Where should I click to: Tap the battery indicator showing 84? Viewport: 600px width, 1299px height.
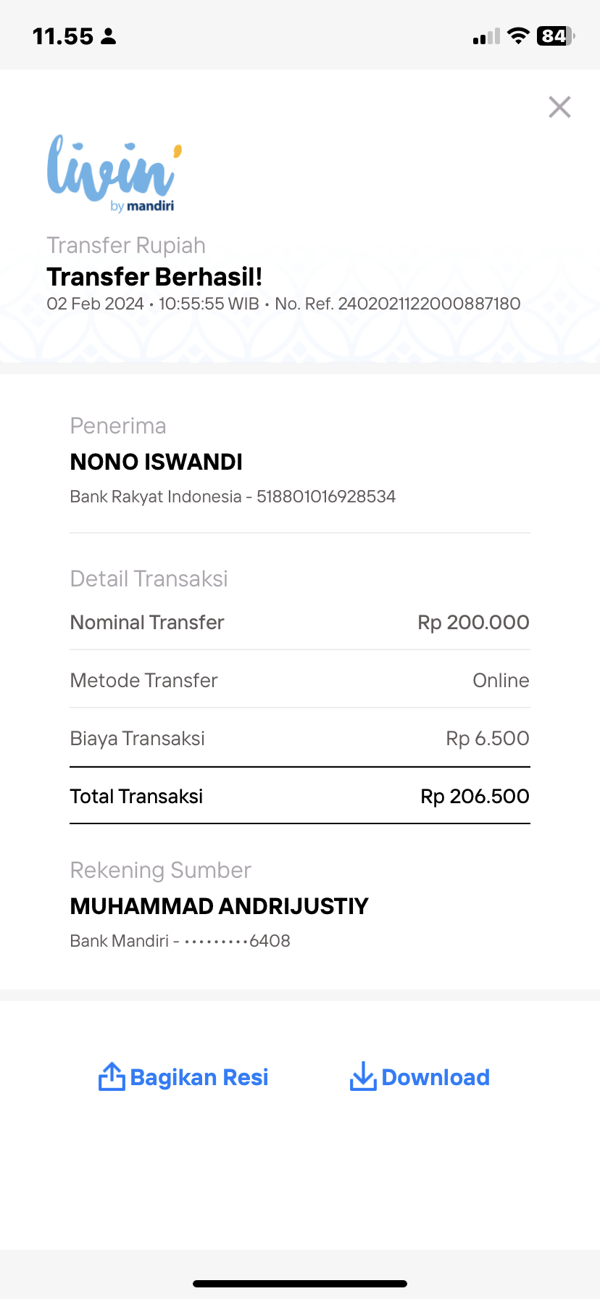pyautogui.click(x=555, y=36)
